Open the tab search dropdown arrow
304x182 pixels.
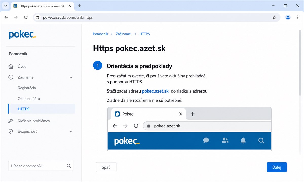[5, 6]
